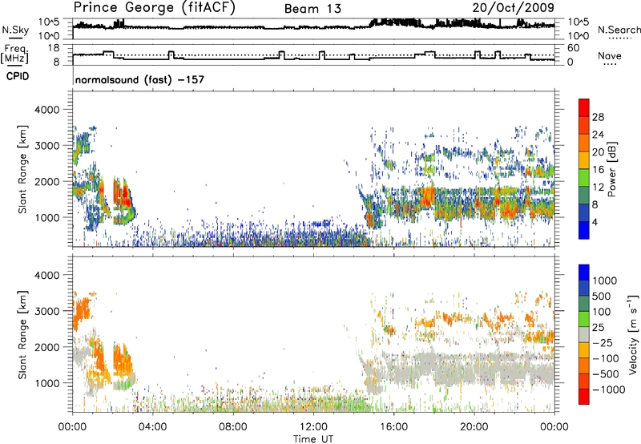Click the velocity panel 'Slant Range [km]' label
Viewport: 641px width, 444px height.
22,335
